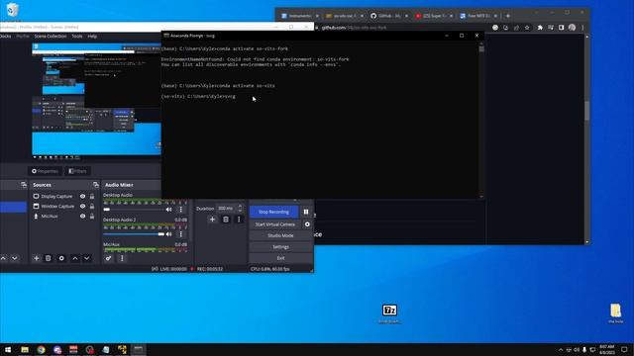
Task: Open the Help menu in OBS
Action: click(92, 37)
